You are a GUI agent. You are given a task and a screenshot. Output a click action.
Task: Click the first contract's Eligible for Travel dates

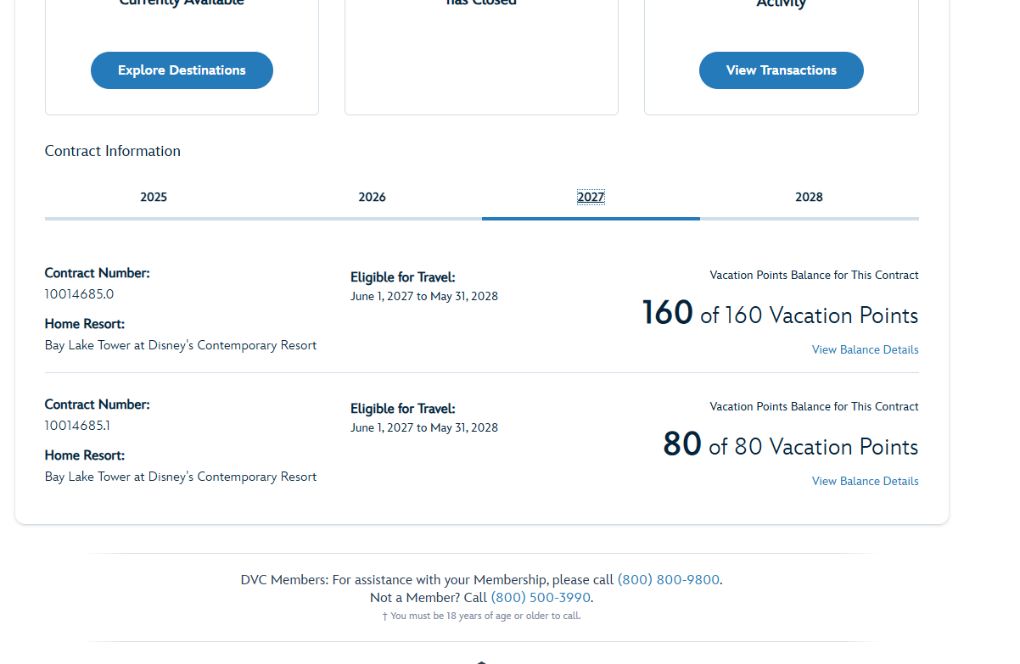[x=424, y=296]
